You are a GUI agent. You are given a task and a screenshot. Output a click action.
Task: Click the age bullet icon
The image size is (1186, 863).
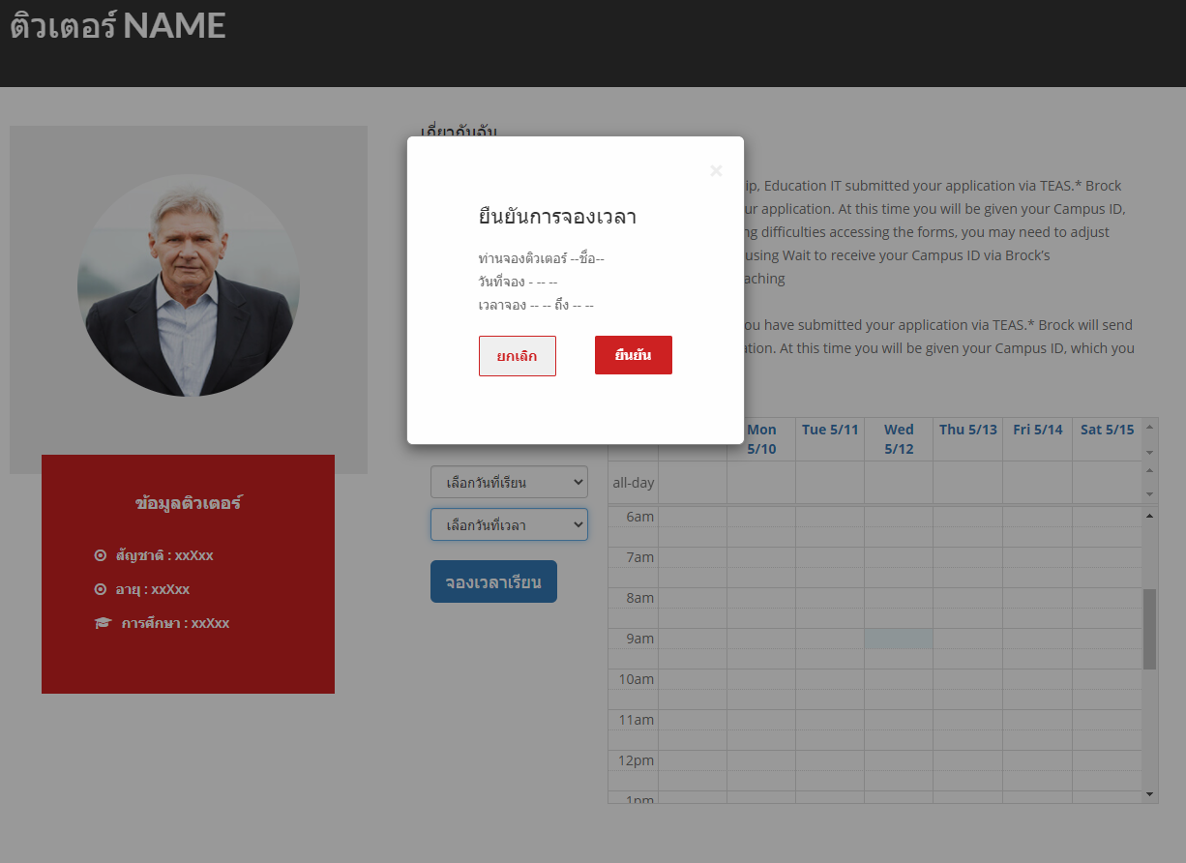(x=101, y=589)
